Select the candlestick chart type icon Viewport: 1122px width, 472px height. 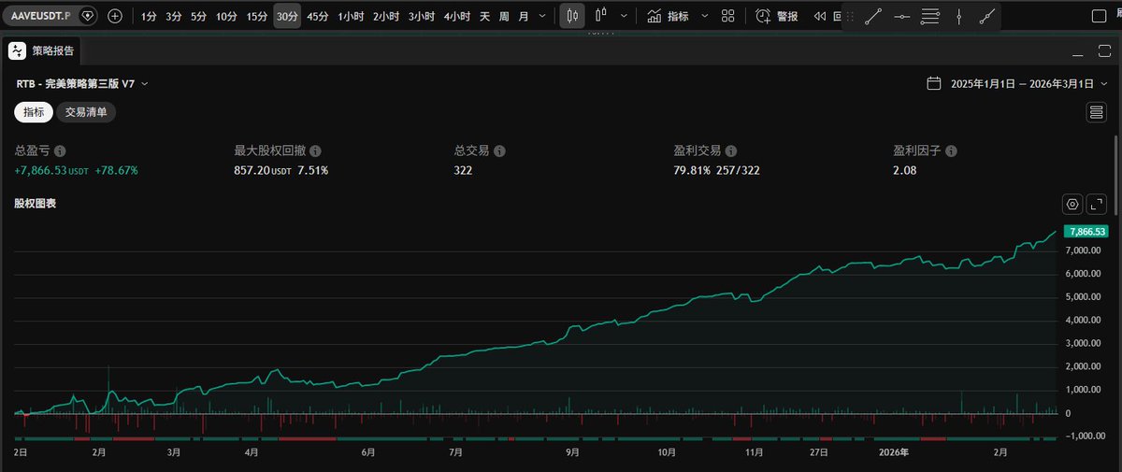pyautogui.click(x=572, y=16)
